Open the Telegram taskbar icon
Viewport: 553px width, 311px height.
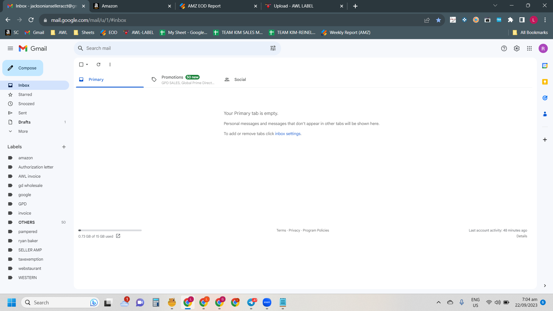[x=251, y=302]
